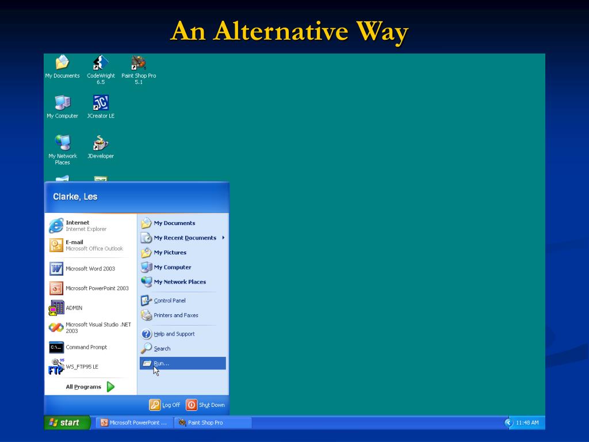
Task: Select Control Panel menu entry text
Action: [x=170, y=300]
